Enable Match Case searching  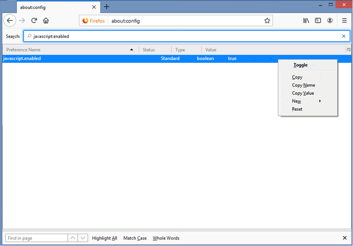tap(134, 238)
